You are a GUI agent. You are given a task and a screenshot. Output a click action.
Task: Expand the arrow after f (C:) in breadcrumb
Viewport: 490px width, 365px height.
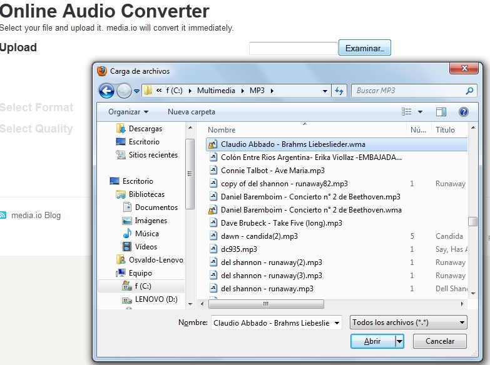pyautogui.click(x=190, y=91)
